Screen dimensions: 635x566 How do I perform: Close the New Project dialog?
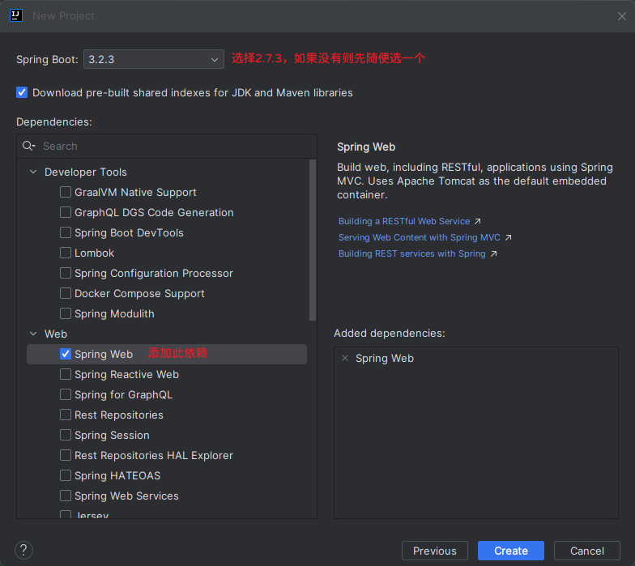pyautogui.click(x=622, y=16)
